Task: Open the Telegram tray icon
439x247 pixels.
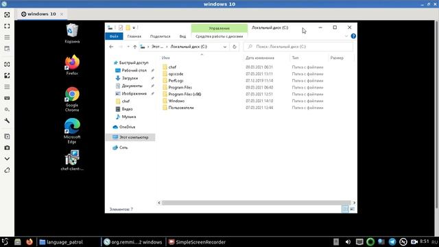Action: tap(392, 242)
